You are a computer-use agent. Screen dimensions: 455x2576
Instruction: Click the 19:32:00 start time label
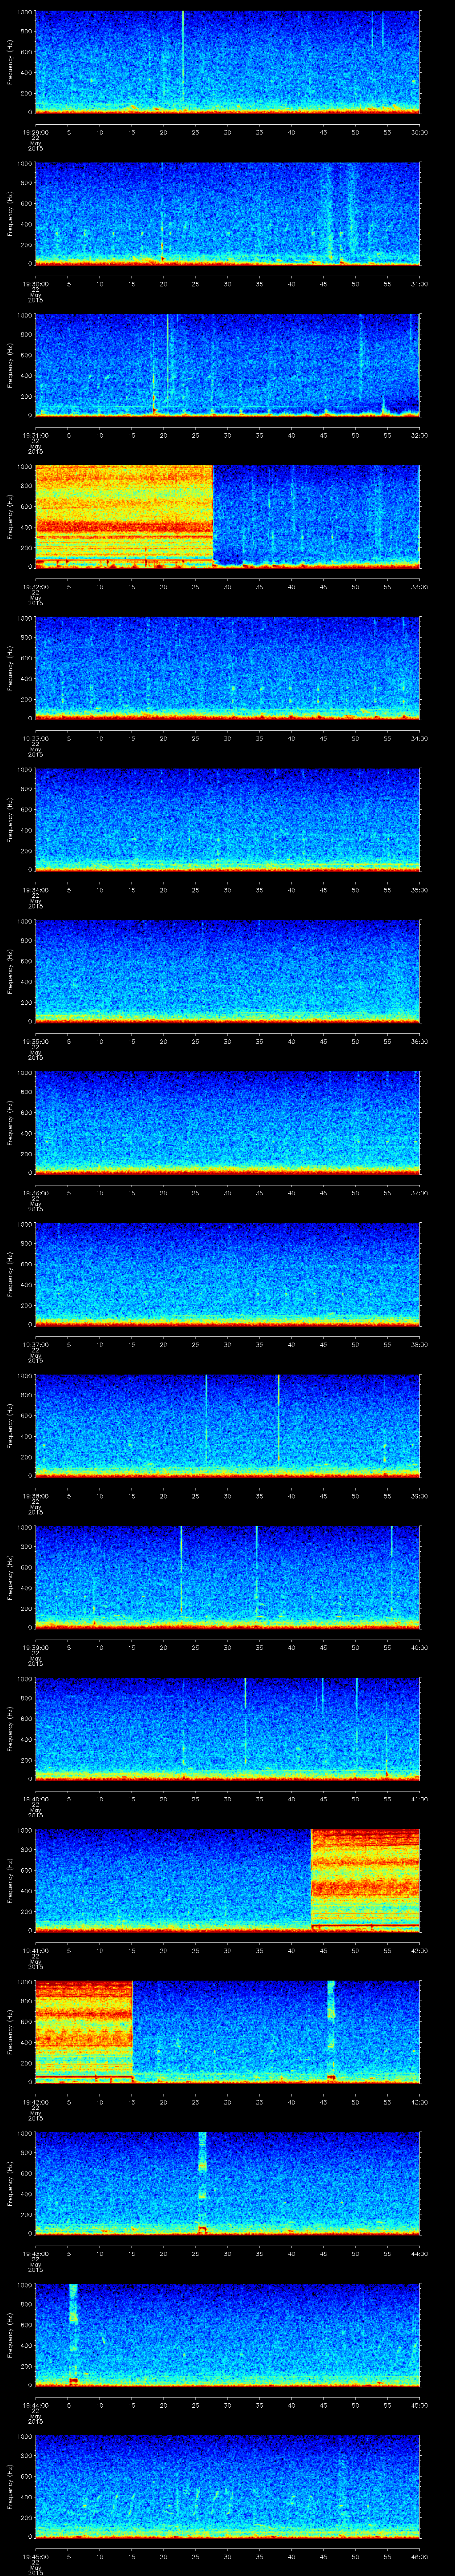click(35, 587)
